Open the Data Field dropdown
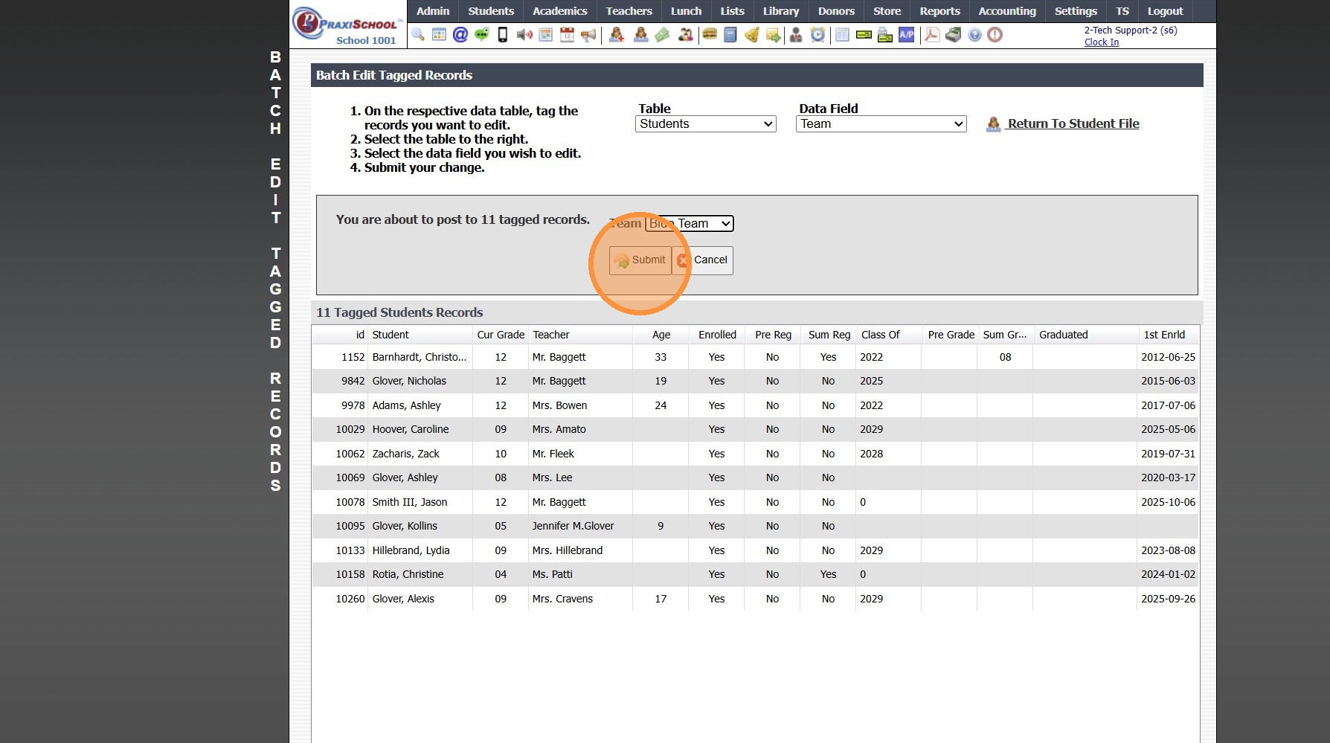This screenshot has width=1330, height=743. pos(881,124)
